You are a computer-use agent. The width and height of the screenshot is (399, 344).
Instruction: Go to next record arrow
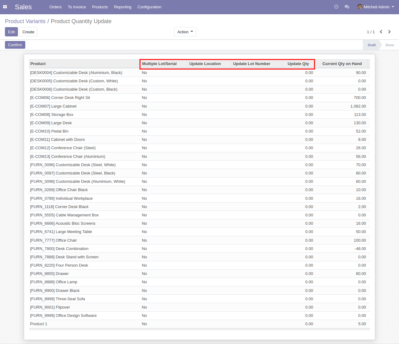coord(389,32)
